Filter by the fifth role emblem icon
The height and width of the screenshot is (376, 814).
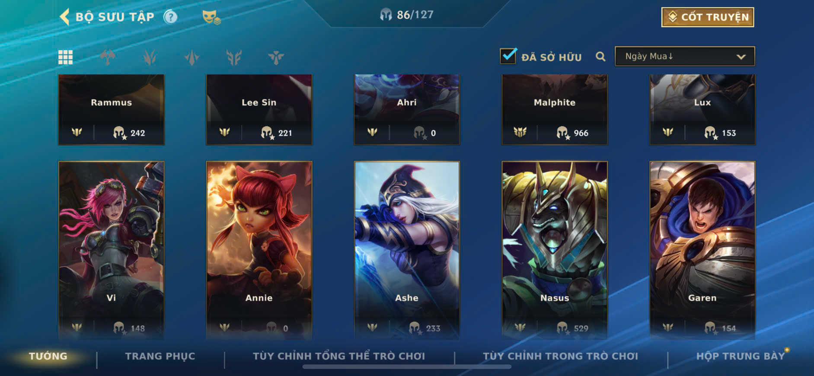276,57
